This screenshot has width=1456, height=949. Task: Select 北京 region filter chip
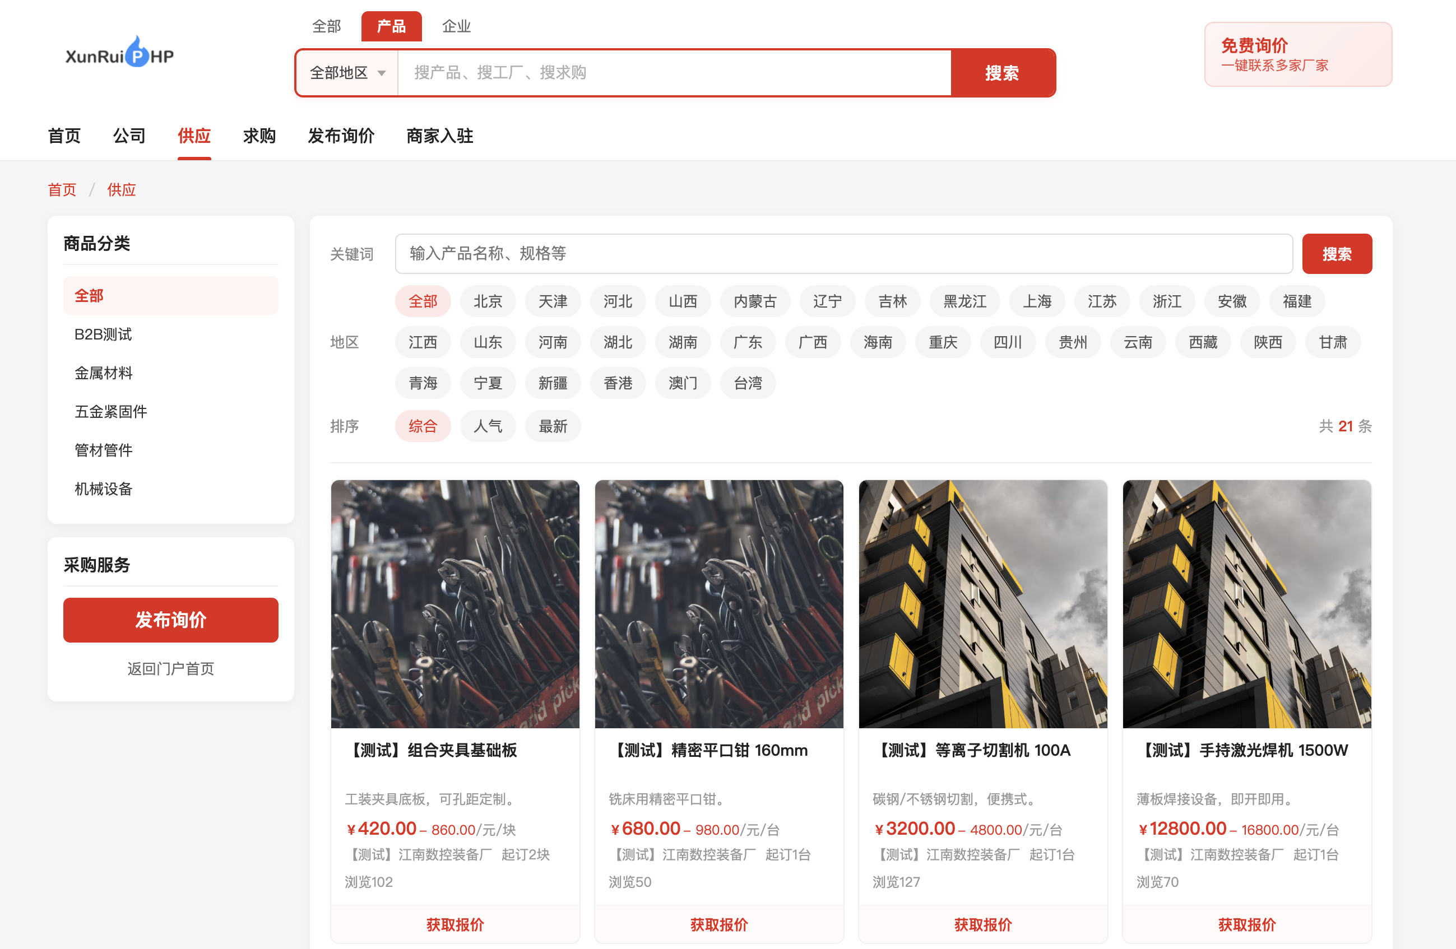click(x=488, y=301)
